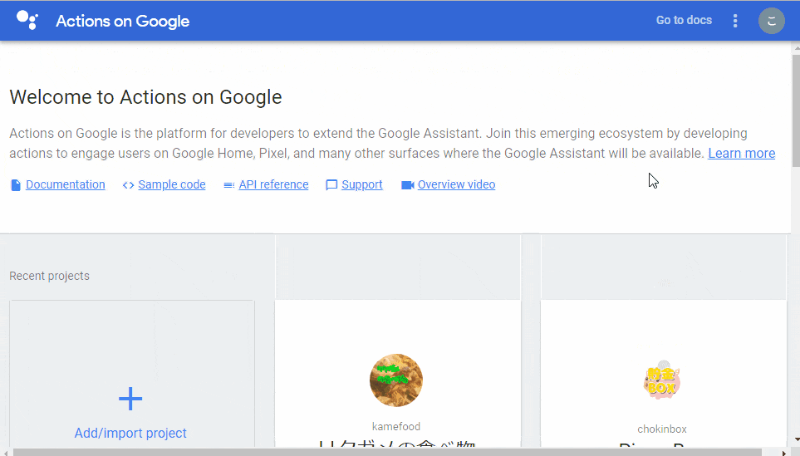
Task: Open the Support link
Action: point(361,184)
